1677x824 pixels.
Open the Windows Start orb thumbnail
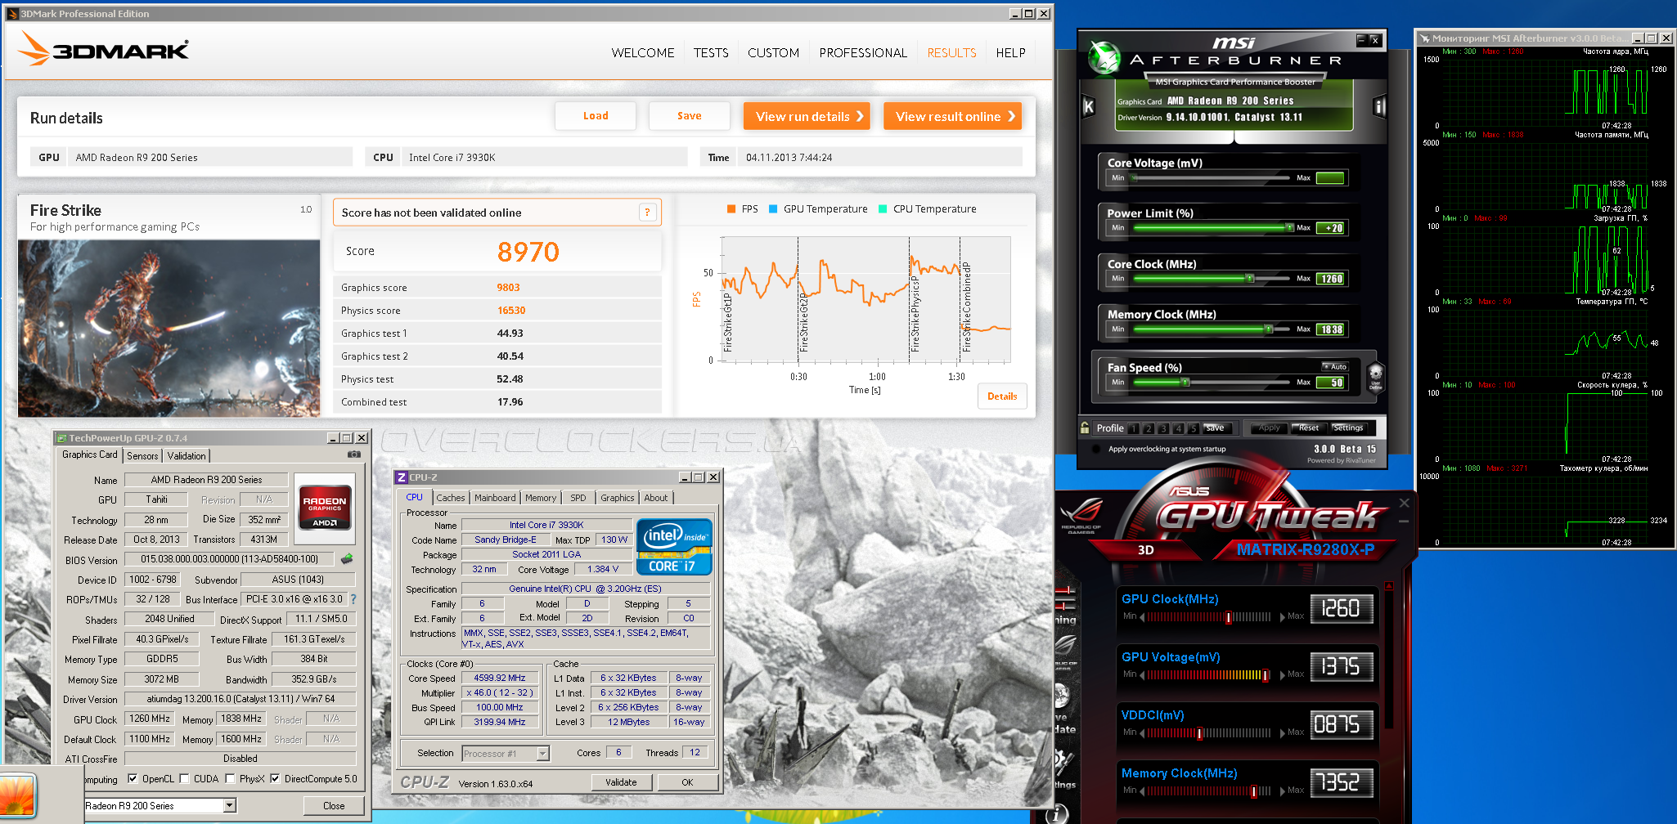17,795
